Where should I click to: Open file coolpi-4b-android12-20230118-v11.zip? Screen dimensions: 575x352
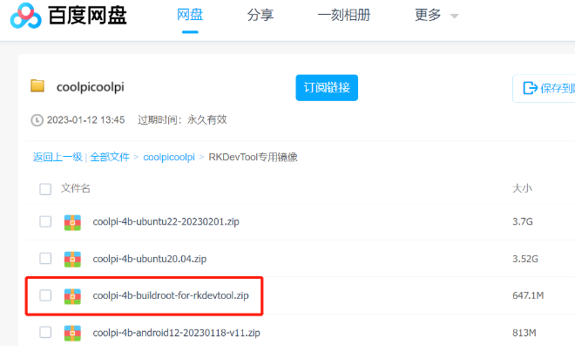pos(176,333)
